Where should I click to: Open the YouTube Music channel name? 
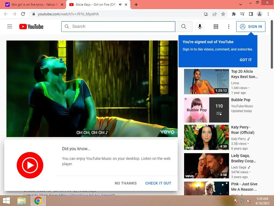pyautogui.click(x=242, y=106)
